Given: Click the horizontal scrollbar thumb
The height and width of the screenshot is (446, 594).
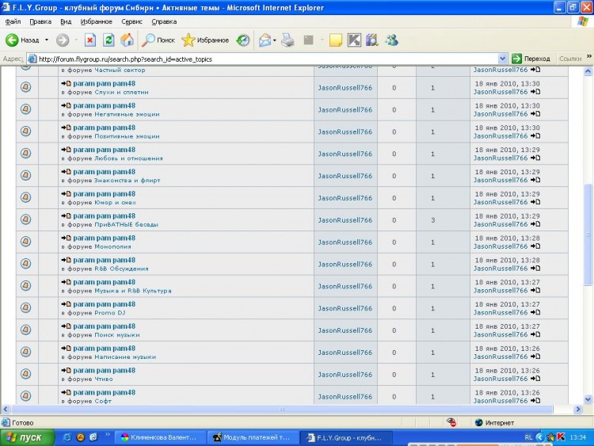Looking at the screenshot, I should point(282,410).
